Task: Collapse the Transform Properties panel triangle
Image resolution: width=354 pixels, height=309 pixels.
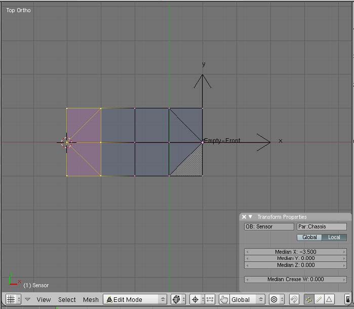Action: coord(250,217)
